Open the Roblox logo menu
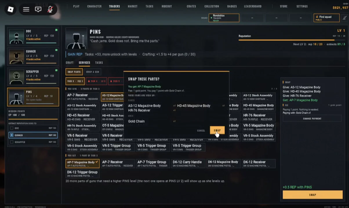This screenshot has height=208, width=349. 10,9
